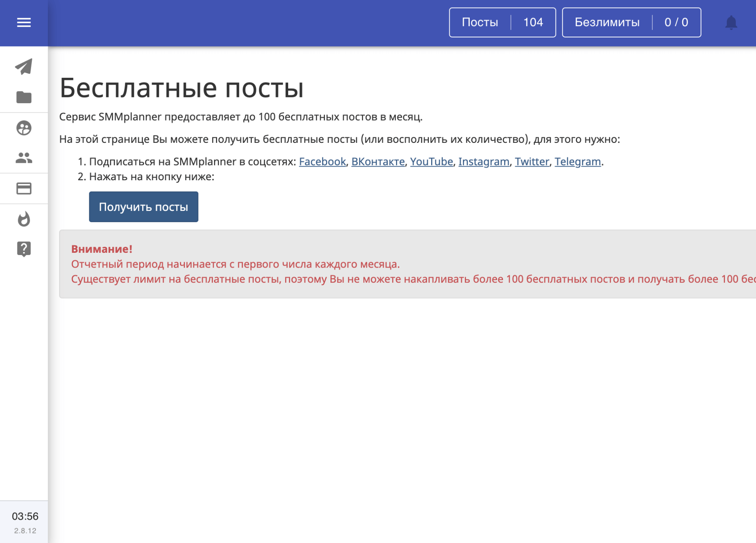Click the Получить посты button
Viewport: 756px width, 543px height.
click(144, 207)
